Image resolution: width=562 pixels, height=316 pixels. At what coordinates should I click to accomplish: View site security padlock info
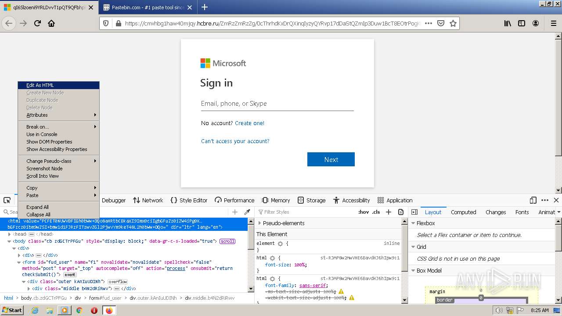click(x=118, y=23)
